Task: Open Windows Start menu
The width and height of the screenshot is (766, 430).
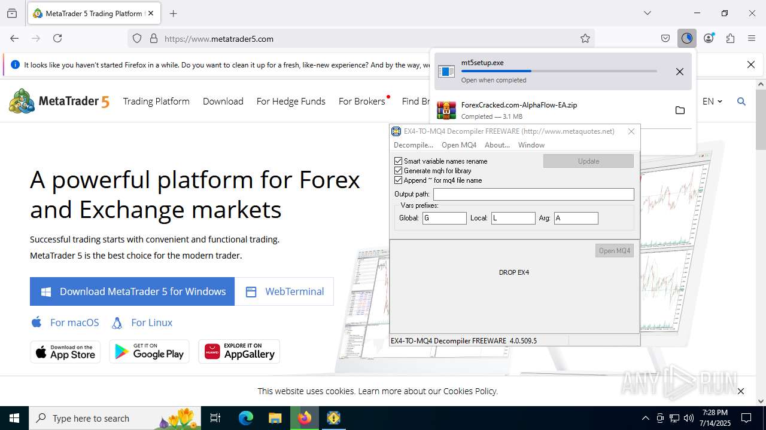Action: tap(14, 418)
